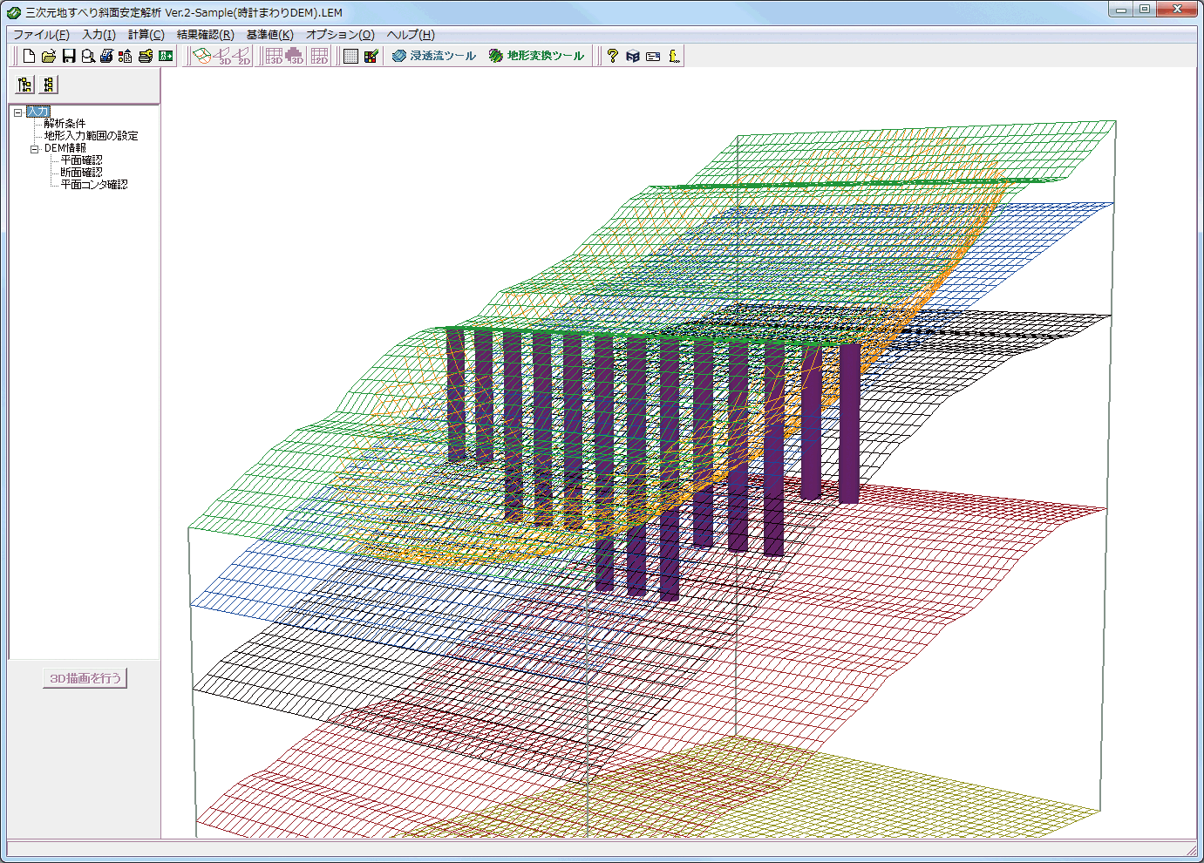Click the collapse tree icon above tree panel

pyautogui.click(x=49, y=85)
